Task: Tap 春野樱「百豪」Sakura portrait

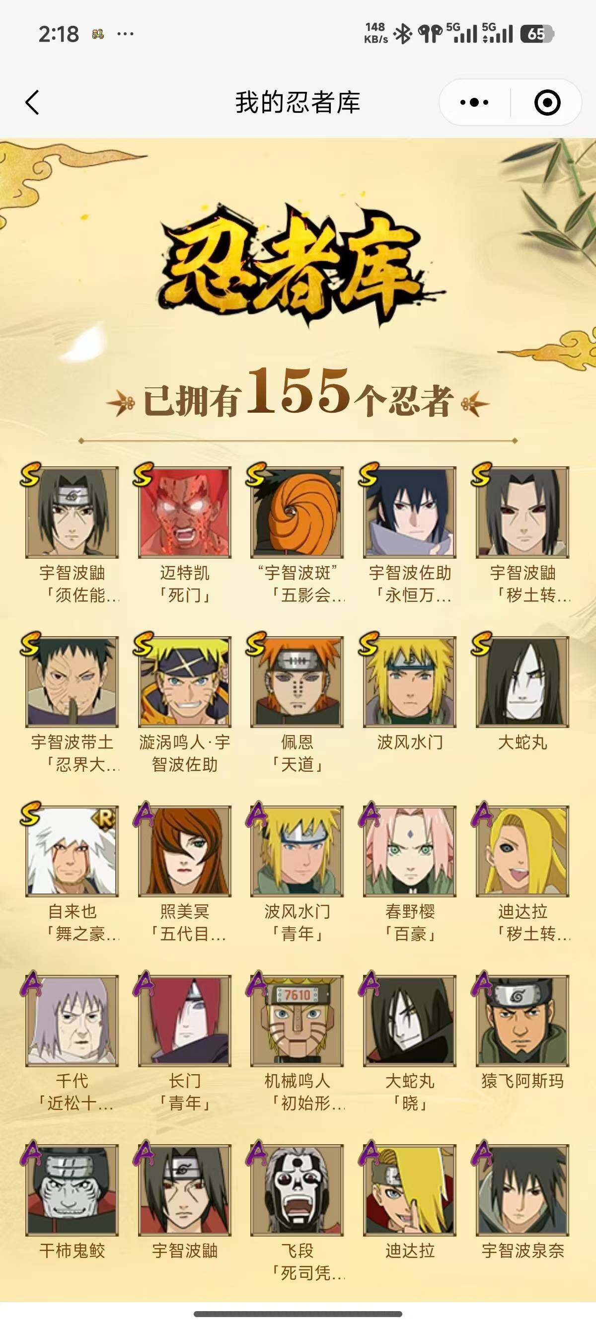Action: (x=410, y=851)
